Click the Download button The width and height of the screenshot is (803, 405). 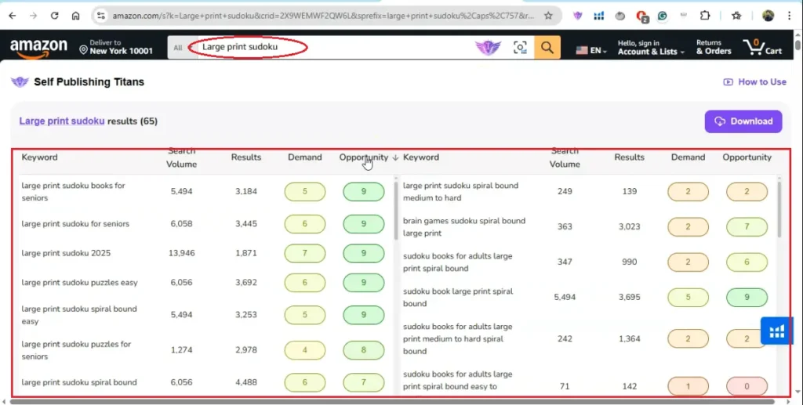(743, 121)
